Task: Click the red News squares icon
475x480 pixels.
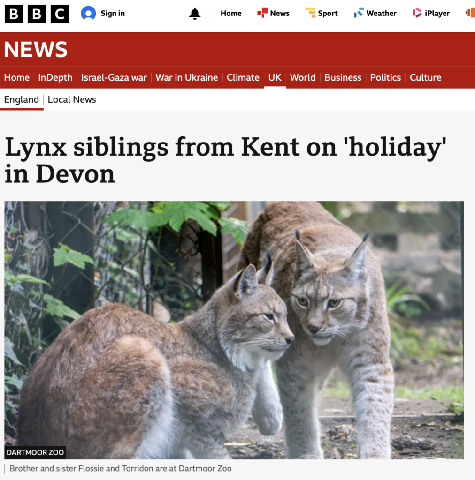Action: pyautogui.click(x=262, y=13)
